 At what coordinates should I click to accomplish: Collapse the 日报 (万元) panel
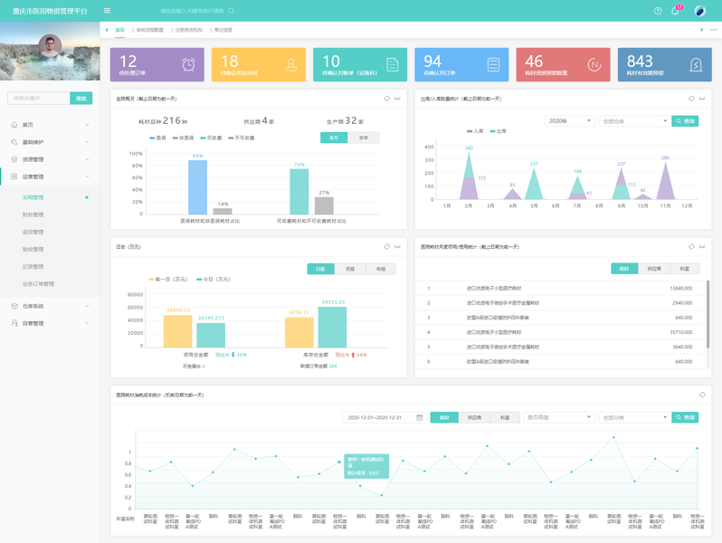[397, 247]
